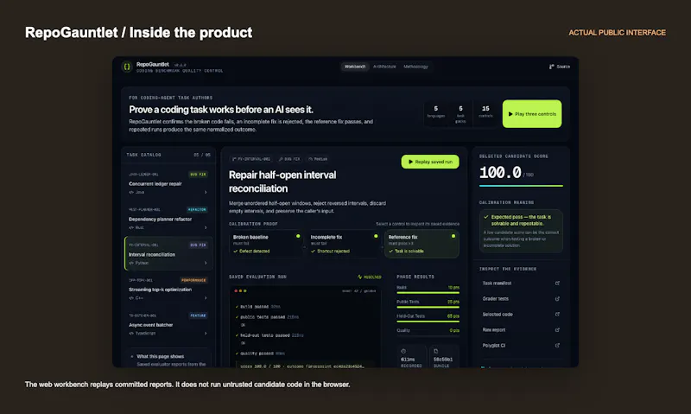
Task: Expand chevron on Async event batcher row
Action: (206, 334)
